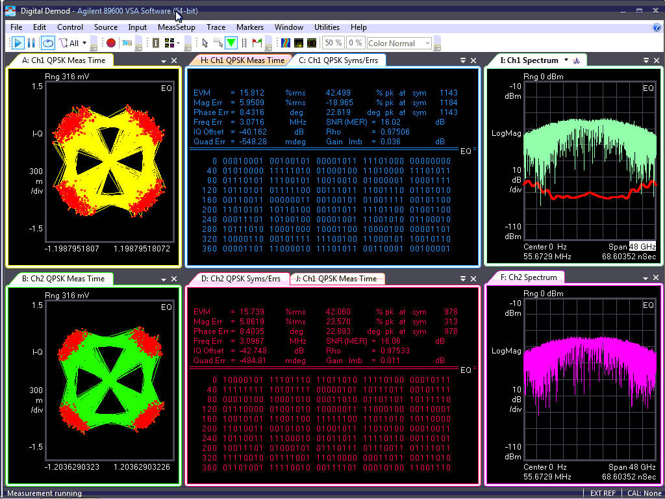The height and width of the screenshot is (499, 665).
Task: Toggle the continuous sweep restart icon
Action: click(x=48, y=43)
